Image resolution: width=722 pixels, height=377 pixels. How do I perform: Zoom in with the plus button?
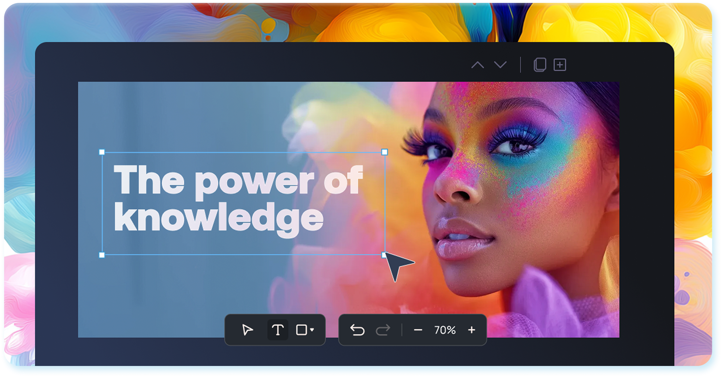pos(472,330)
